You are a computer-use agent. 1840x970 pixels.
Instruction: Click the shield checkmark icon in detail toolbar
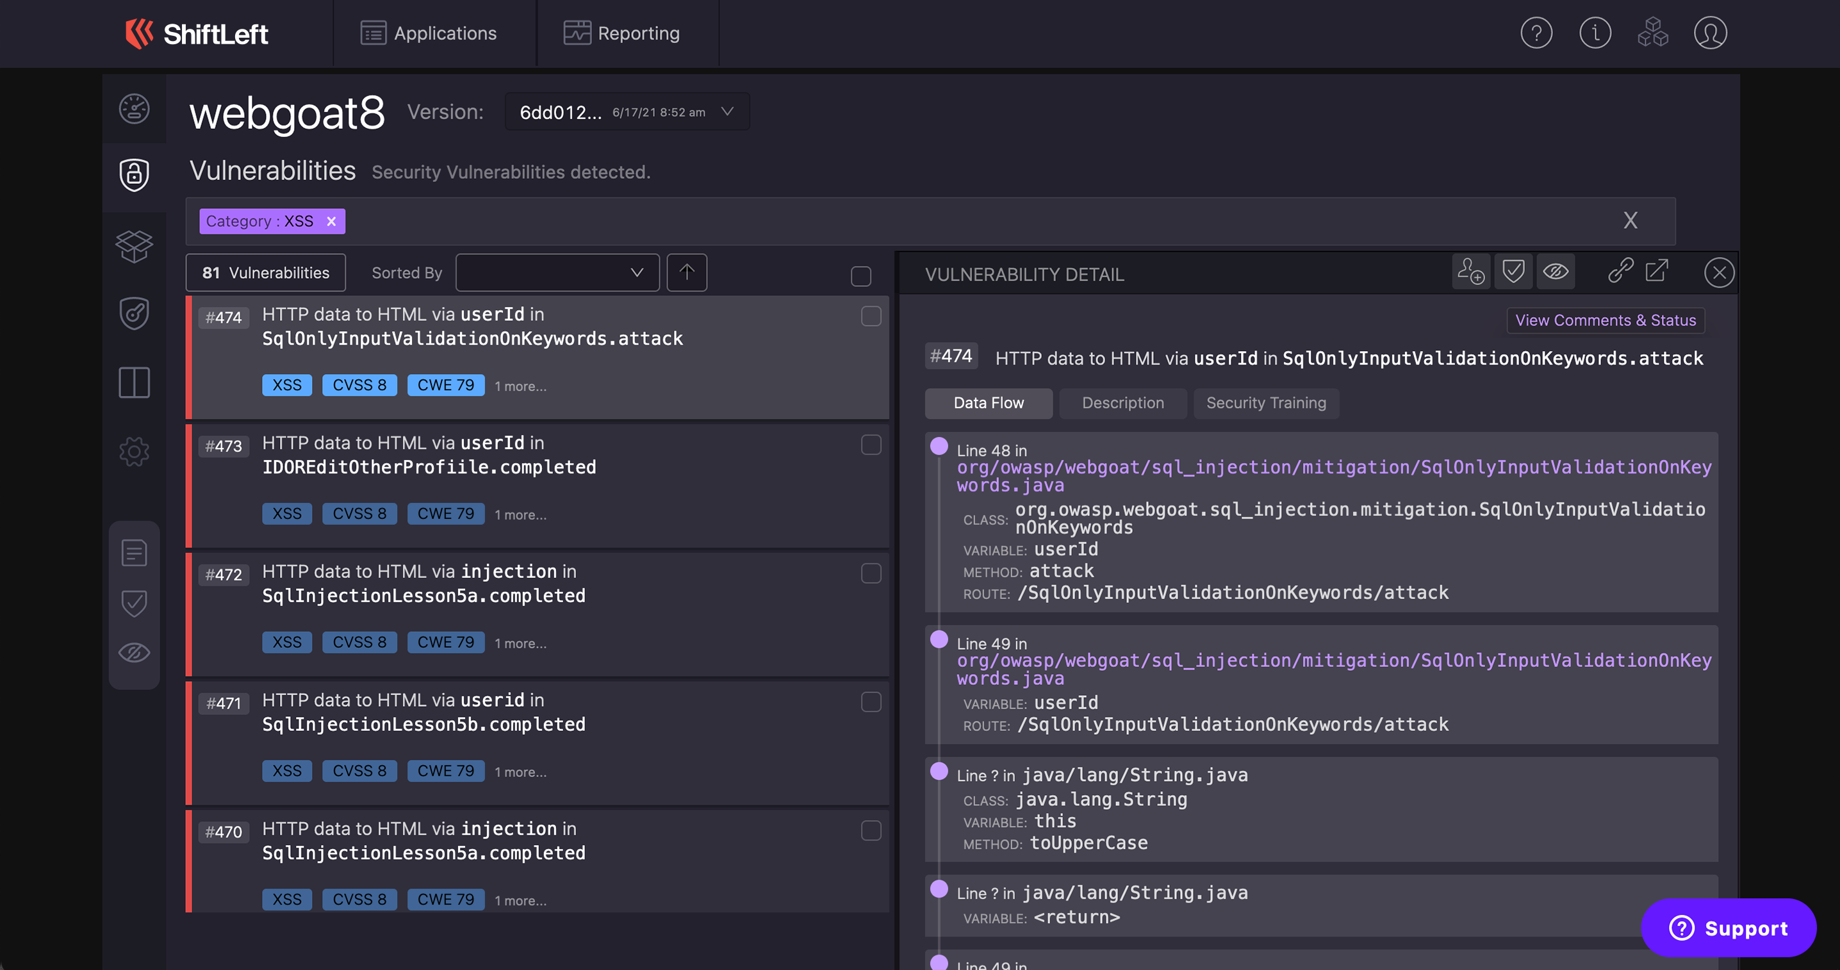(x=1513, y=272)
